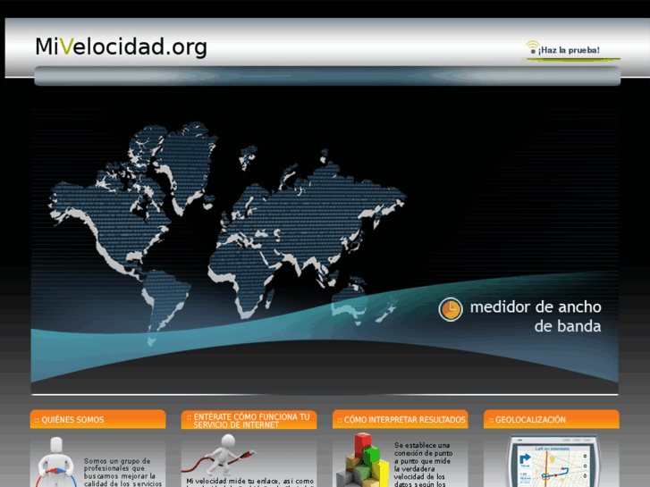
Task: Click the orange clock icon
Action: point(451,309)
